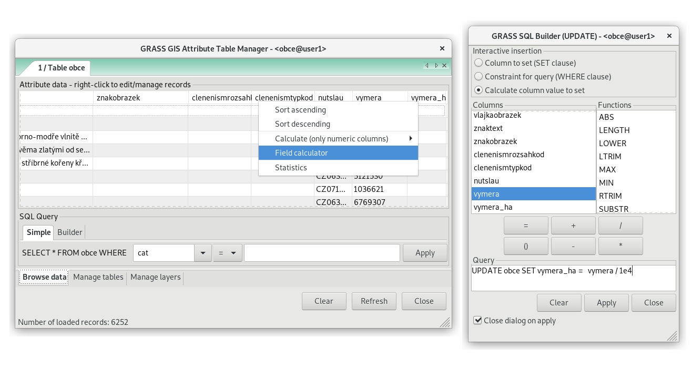Click the notebook scroll-left arrow in Attribute Table Manager
Image resolution: width=692 pixels, height=368 pixels.
coord(427,66)
